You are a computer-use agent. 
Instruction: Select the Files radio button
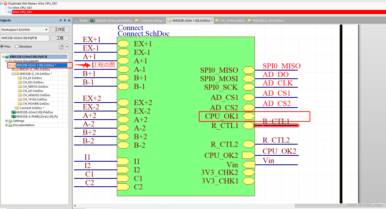coord(2,46)
